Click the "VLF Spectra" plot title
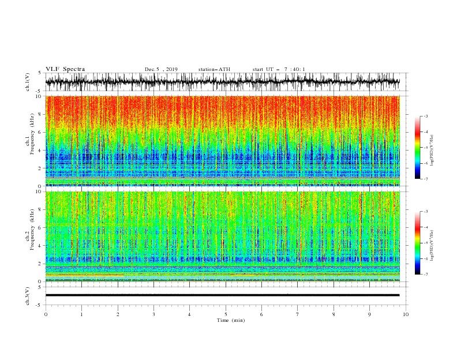 (65, 69)
